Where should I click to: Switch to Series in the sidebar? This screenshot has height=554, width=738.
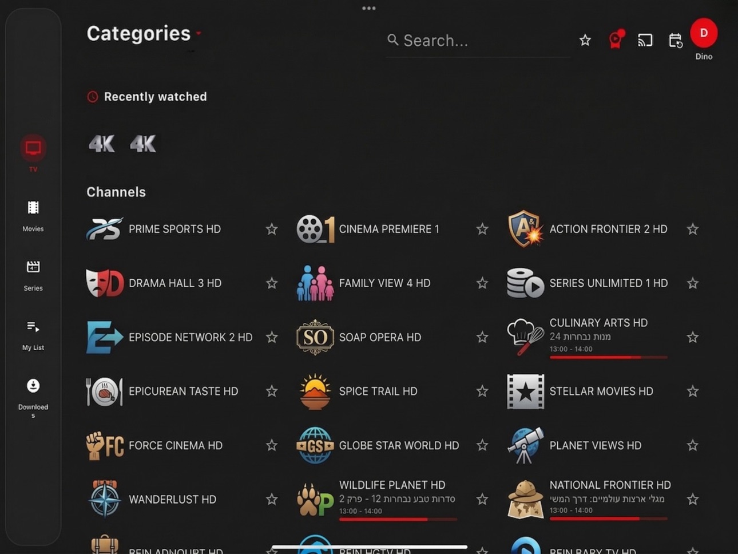coord(33,275)
